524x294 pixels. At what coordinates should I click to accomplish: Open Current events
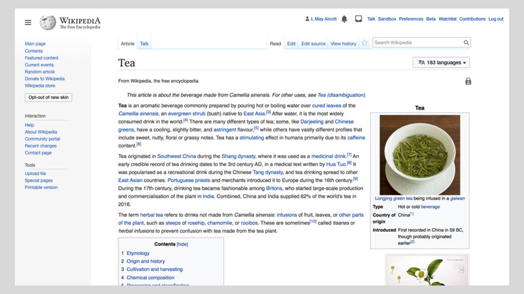(39, 65)
